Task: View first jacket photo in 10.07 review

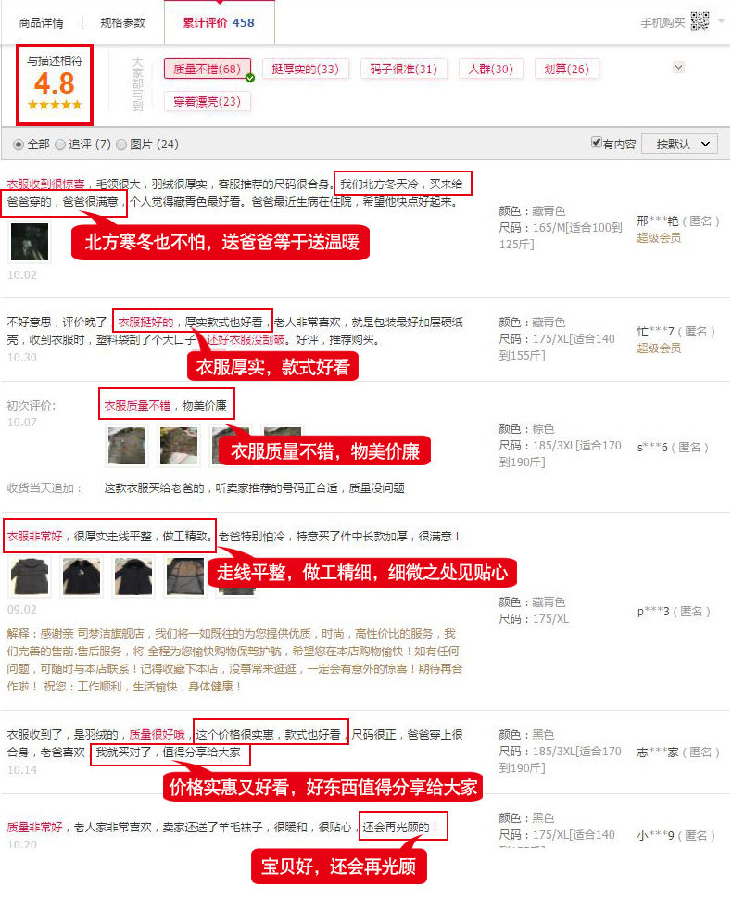Action: pos(127,446)
